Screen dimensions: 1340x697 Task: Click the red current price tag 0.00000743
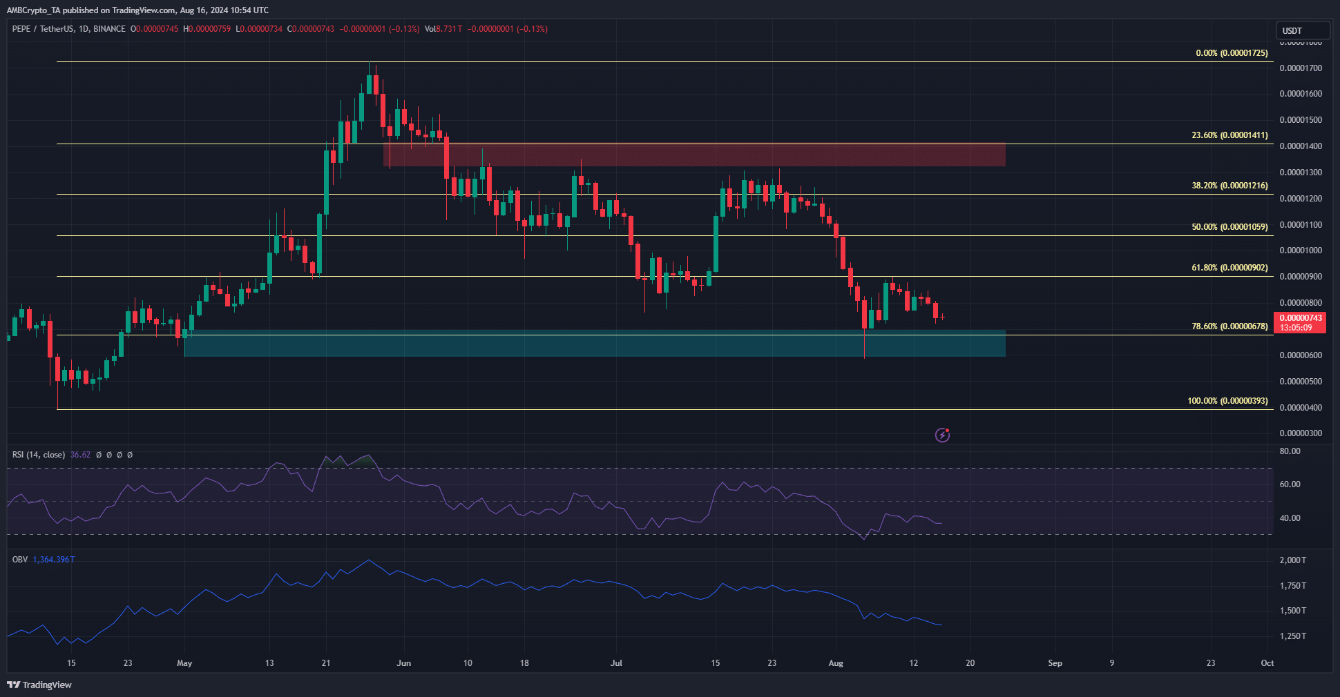(x=1300, y=322)
